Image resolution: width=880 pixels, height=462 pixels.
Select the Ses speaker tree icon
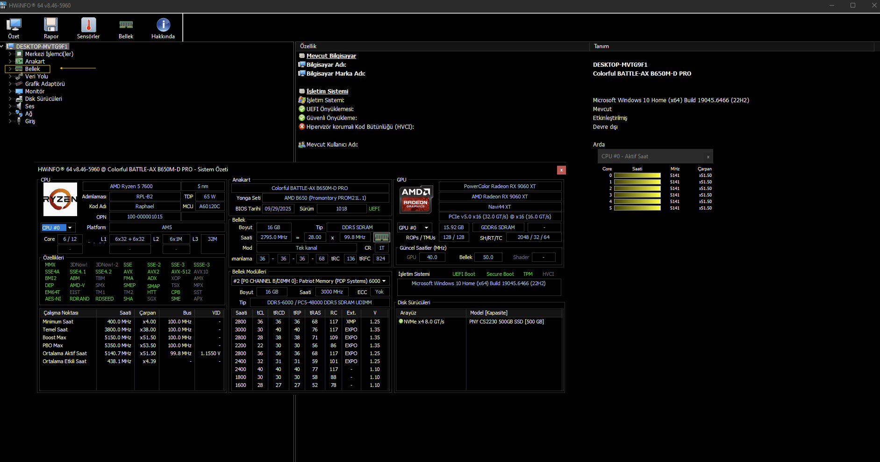tap(19, 106)
